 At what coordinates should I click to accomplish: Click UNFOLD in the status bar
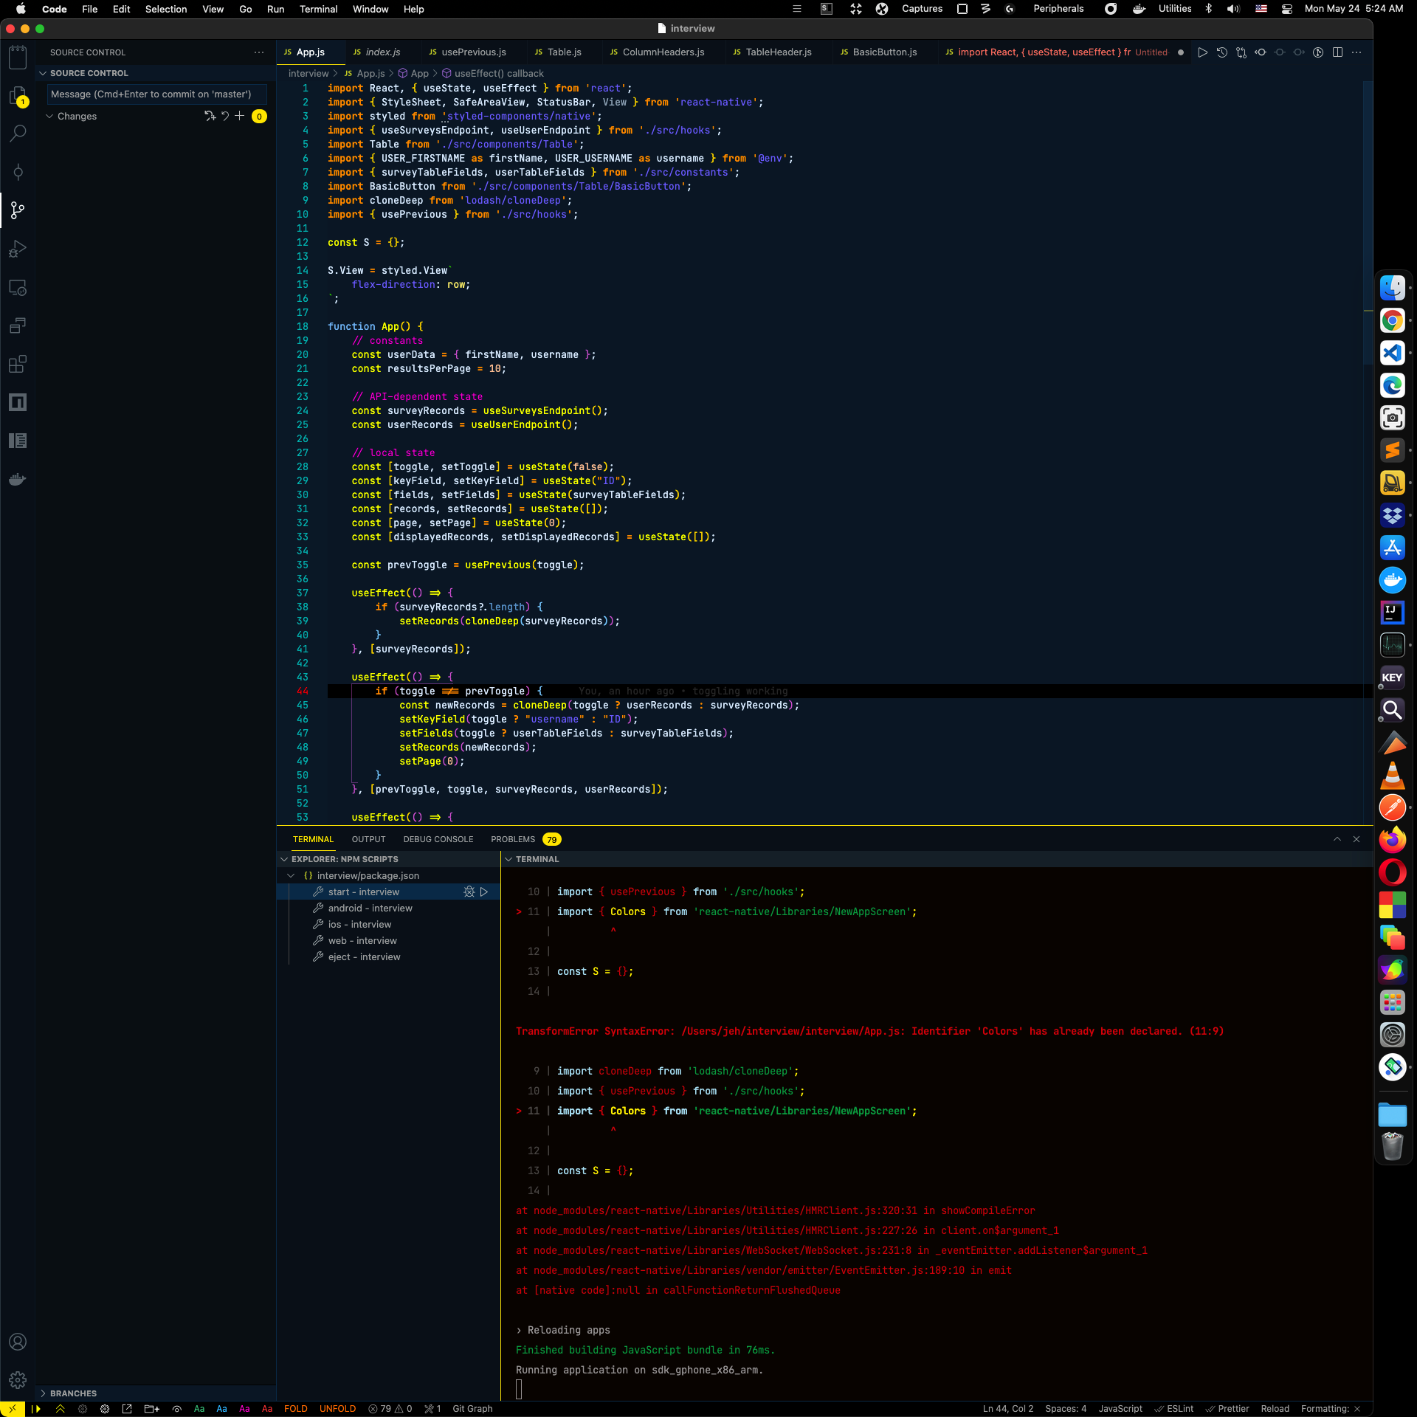337,1408
